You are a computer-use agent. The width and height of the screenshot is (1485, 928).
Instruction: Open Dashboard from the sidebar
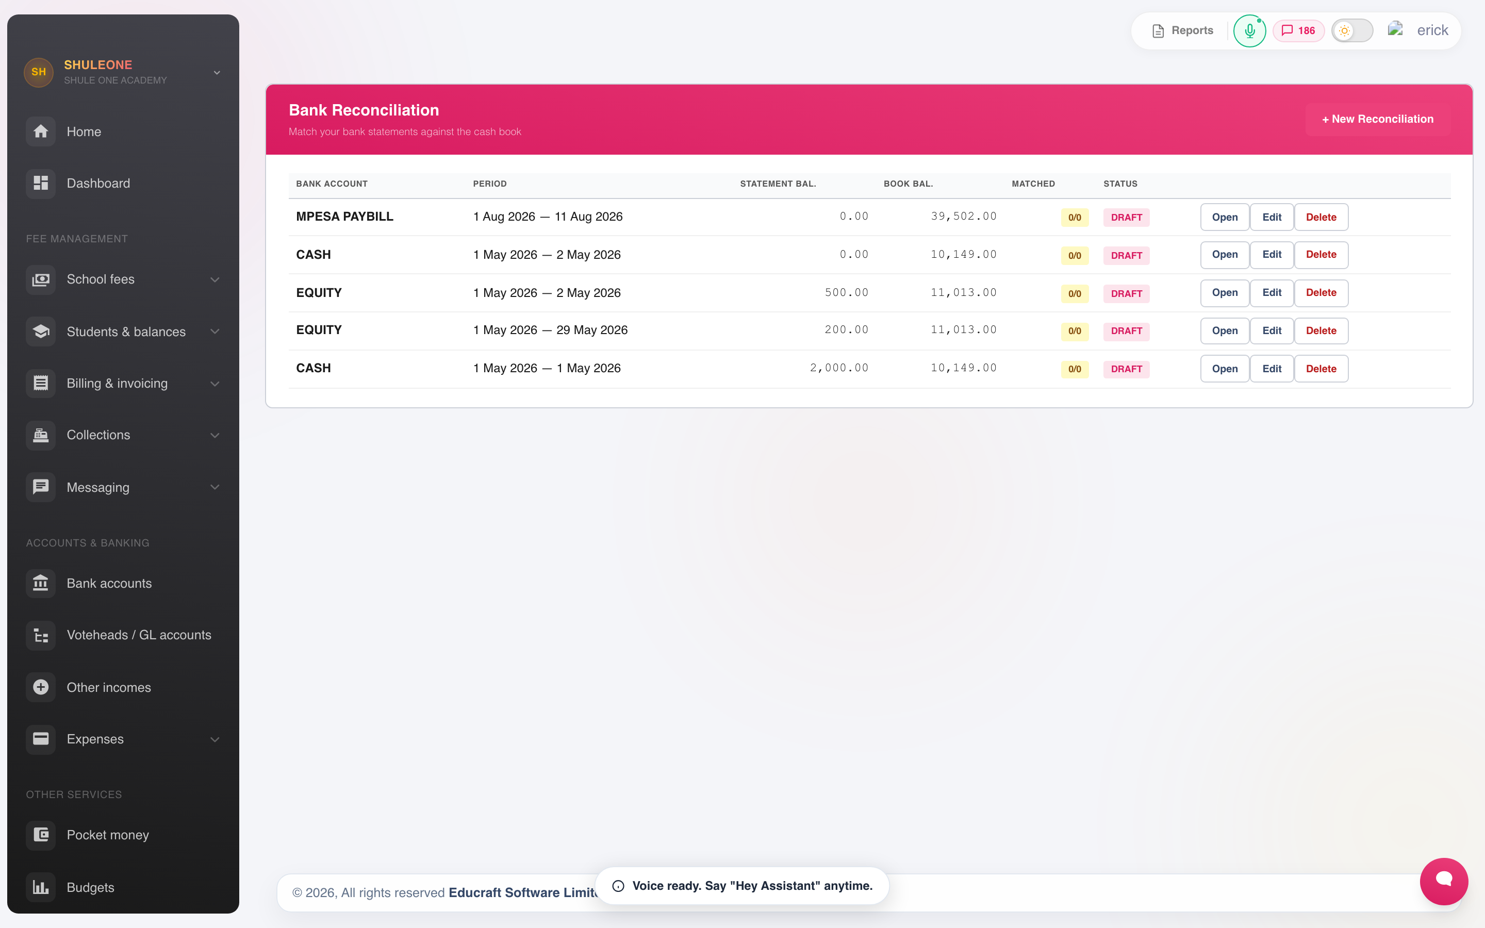[x=123, y=183]
